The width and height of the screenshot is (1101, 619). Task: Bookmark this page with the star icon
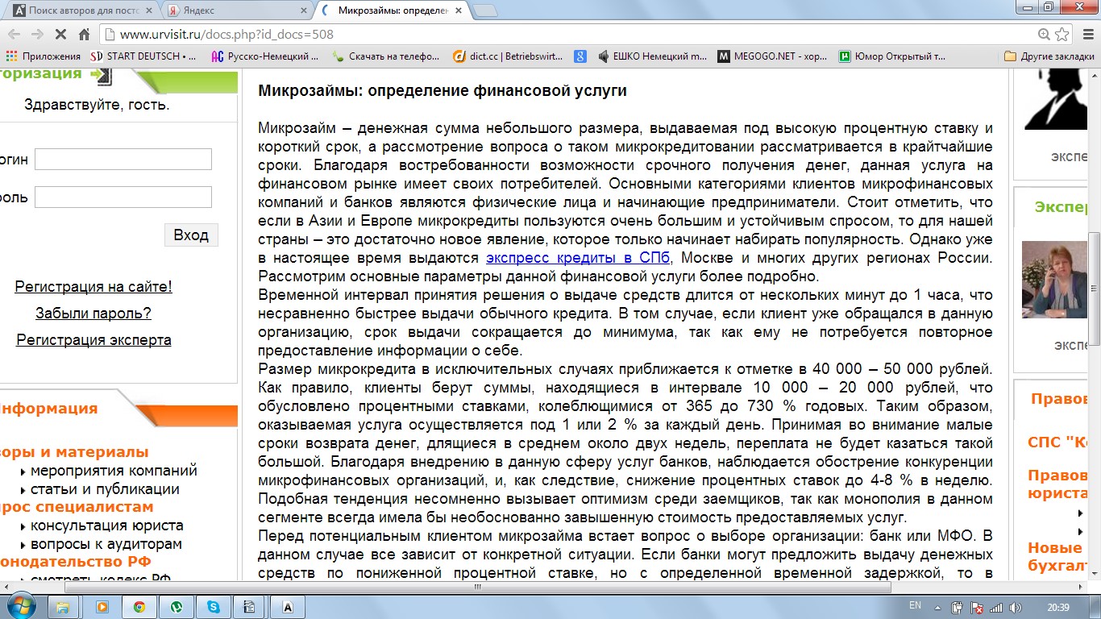[1060, 35]
